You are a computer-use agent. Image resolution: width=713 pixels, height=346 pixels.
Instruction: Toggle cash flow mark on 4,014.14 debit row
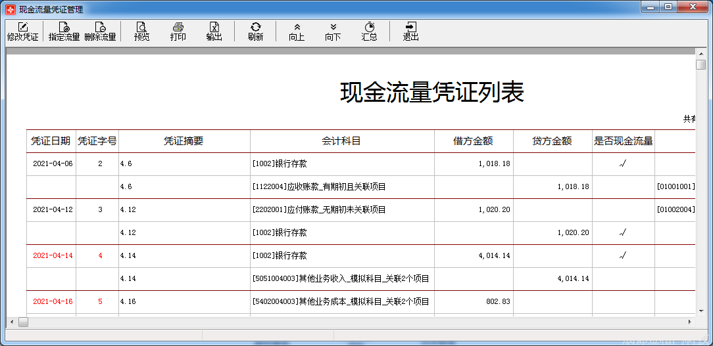(x=623, y=256)
